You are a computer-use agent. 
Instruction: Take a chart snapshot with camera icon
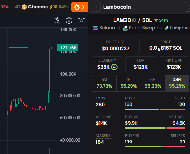[81, 21]
